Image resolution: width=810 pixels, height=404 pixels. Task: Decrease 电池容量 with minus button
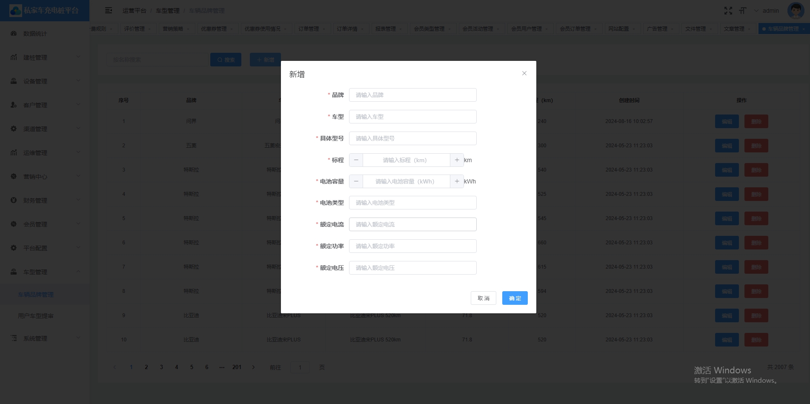click(356, 181)
